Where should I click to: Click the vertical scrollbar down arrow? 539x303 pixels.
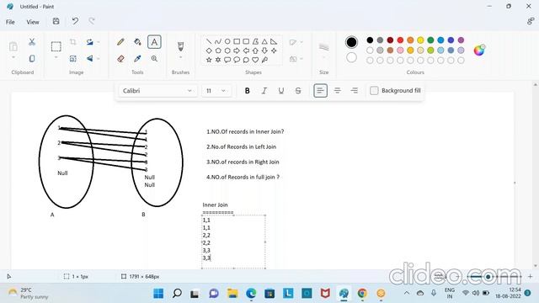pos(536,266)
